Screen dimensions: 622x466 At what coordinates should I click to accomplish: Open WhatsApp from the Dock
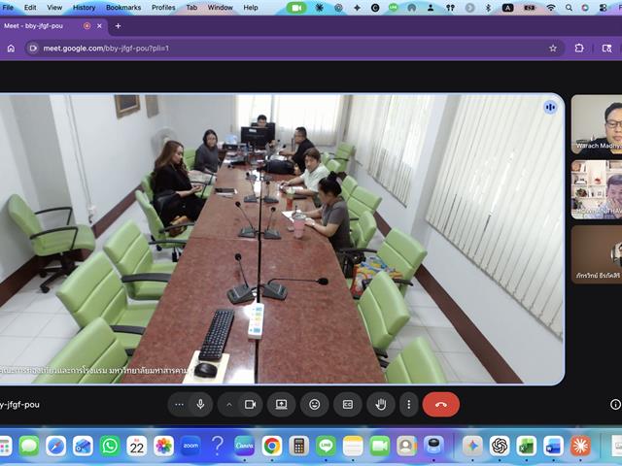coord(110,447)
